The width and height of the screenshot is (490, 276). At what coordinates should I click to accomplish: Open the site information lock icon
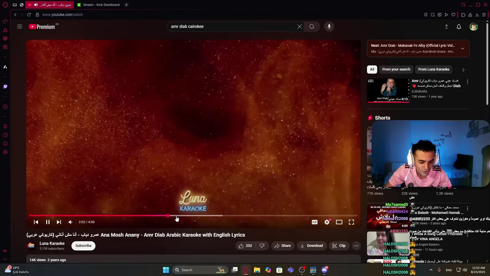tap(37, 15)
